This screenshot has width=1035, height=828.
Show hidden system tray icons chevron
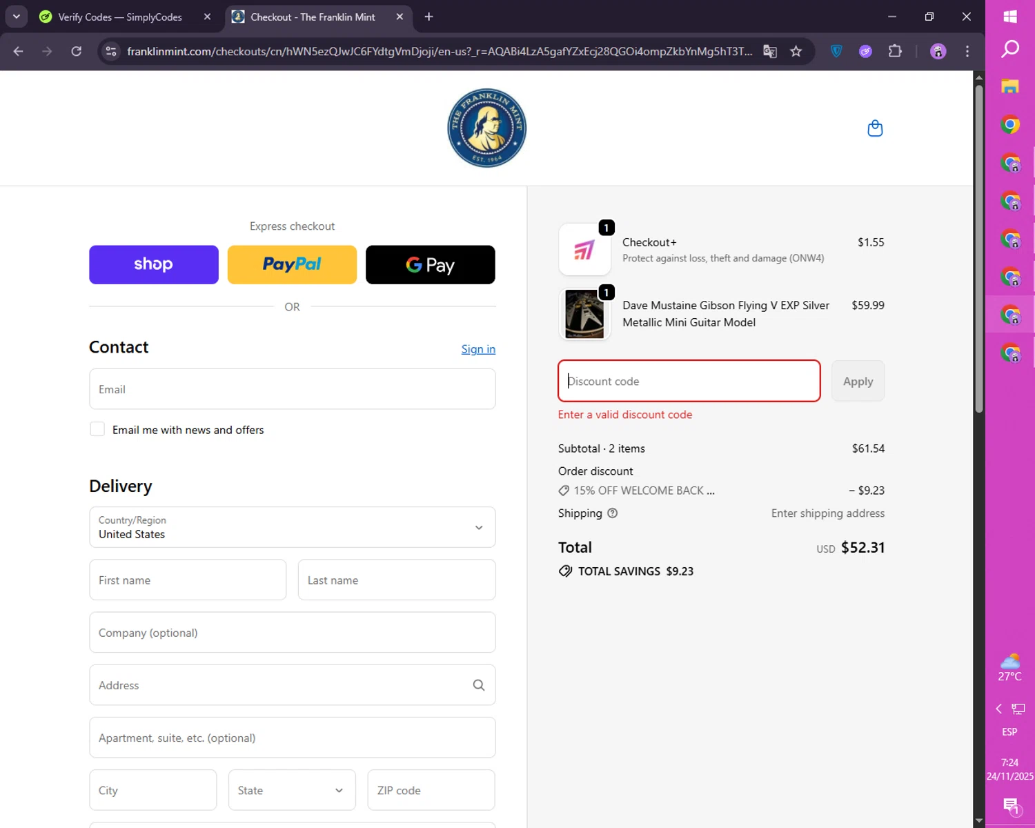(998, 709)
